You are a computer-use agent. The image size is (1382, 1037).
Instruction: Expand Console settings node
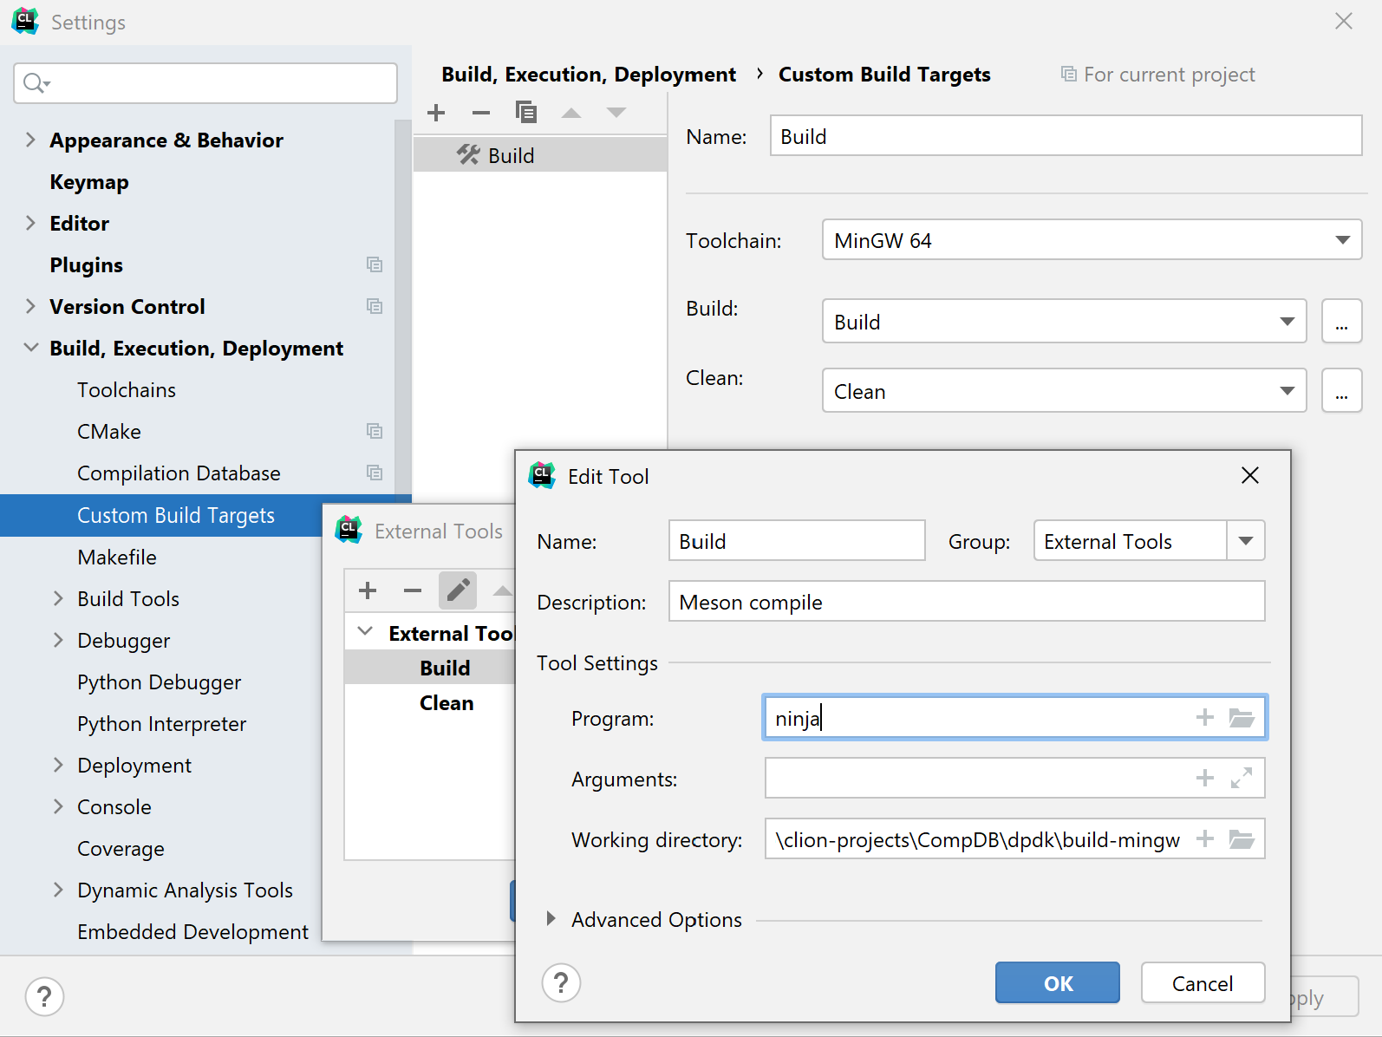(x=58, y=806)
